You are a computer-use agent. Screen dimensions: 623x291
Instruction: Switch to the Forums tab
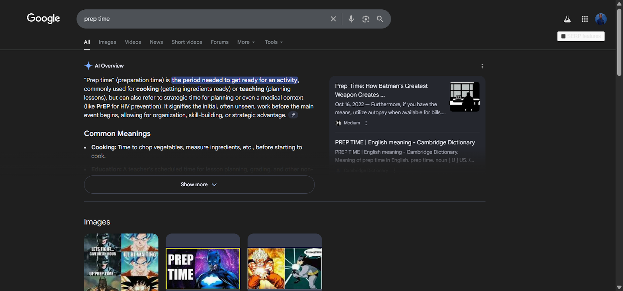(x=220, y=42)
